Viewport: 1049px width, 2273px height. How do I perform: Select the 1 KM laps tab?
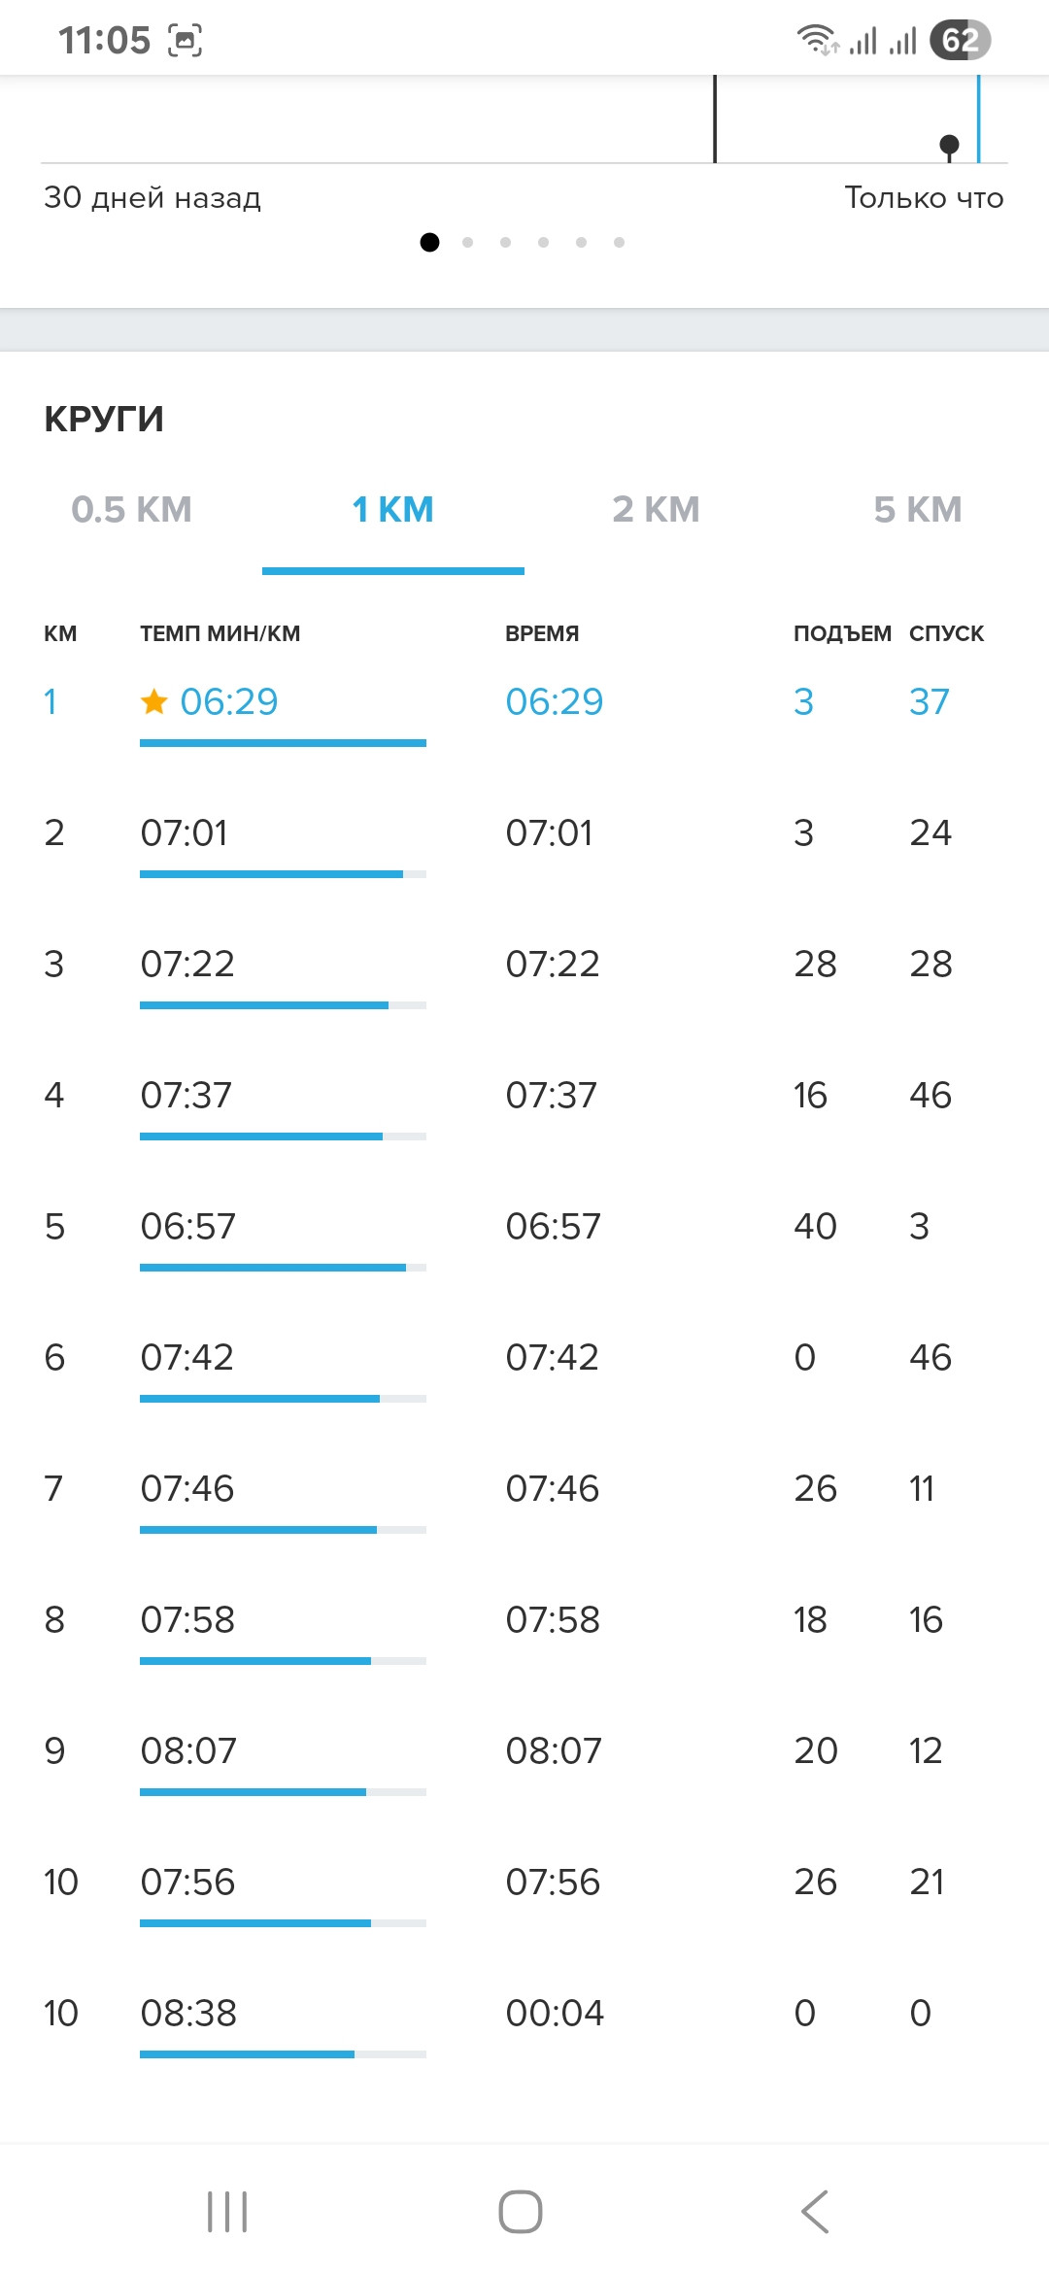click(x=393, y=509)
